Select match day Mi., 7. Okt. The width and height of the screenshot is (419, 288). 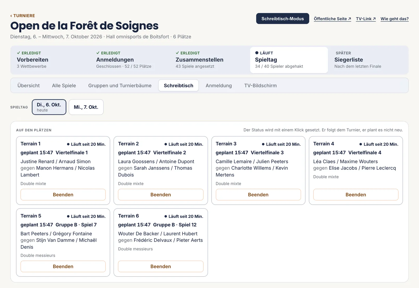86,107
